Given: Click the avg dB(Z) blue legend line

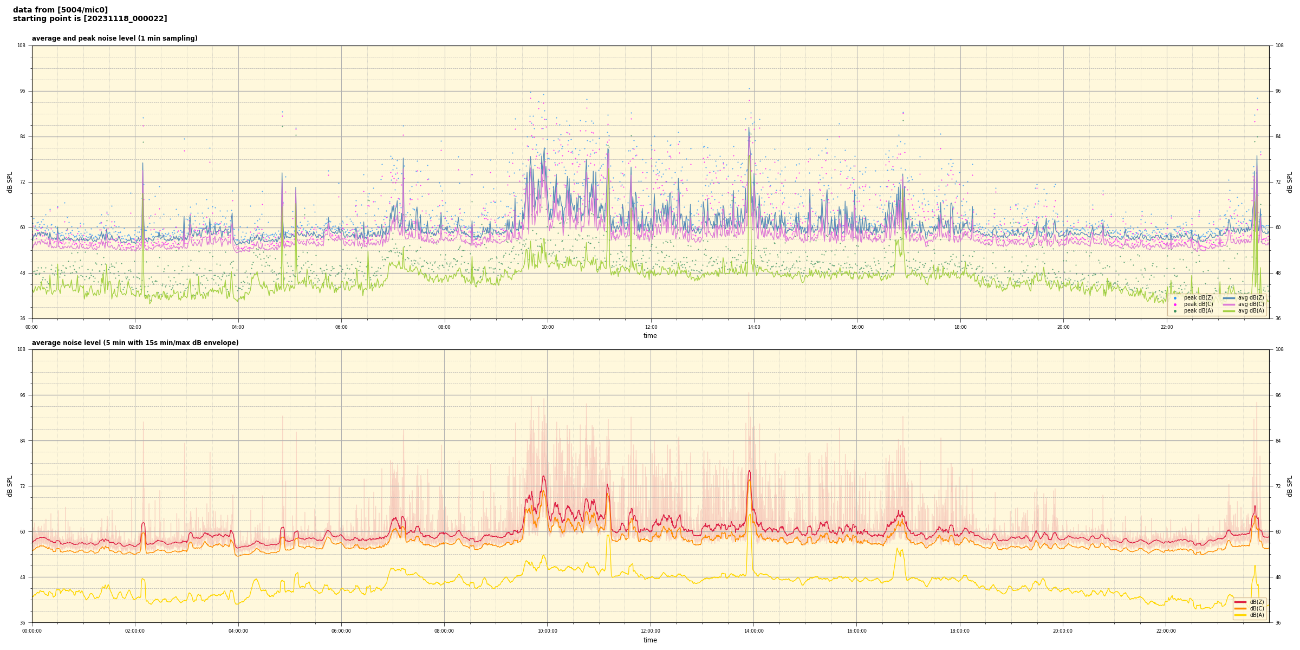Looking at the screenshot, I should coord(1228,298).
